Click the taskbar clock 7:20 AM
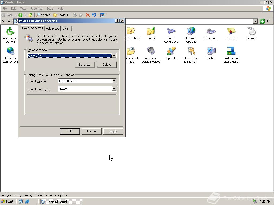Image resolution: width=274 pixels, height=205 pixels. [265, 202]
